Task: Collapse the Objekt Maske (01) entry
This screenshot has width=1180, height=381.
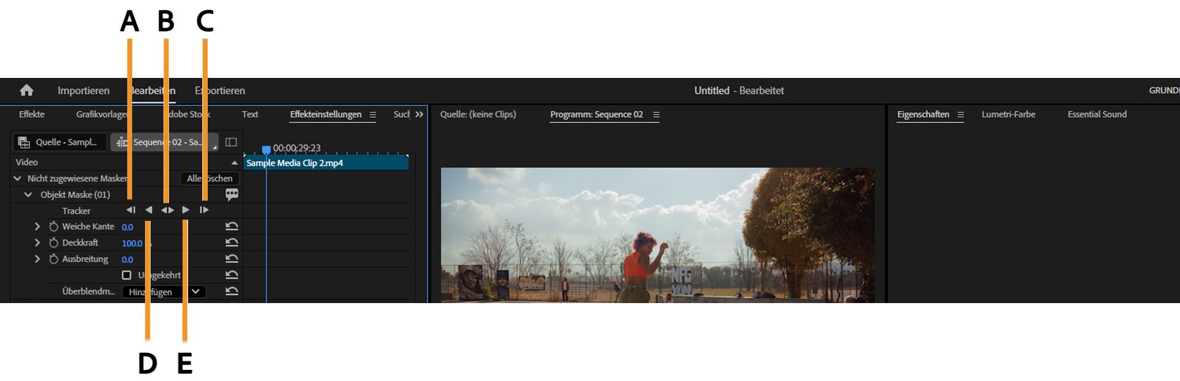Action: pos(28,194)
